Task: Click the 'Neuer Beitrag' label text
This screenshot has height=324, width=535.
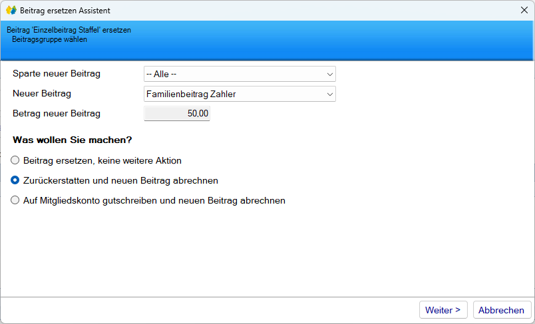Action: point(42,94)
